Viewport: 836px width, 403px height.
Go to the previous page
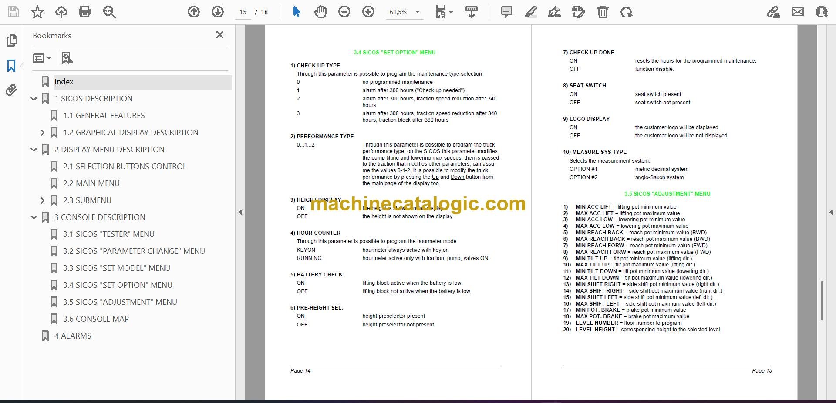click(x=194, y=12)
